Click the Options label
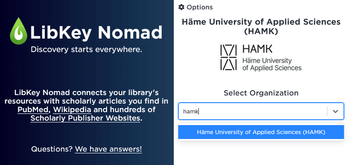Viewport: 348px width, 165px height. click(x=199, y=7)
